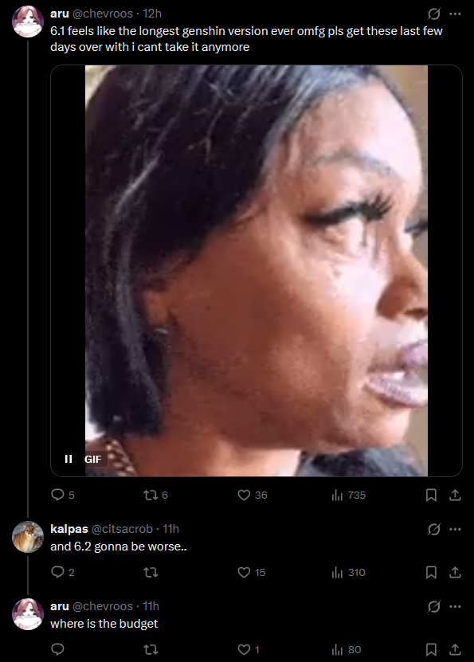Reply to kalpas's '6.2 gonna be worse' tweet
474x662 pixels.
pyautogui.click(x=57, y=572)
